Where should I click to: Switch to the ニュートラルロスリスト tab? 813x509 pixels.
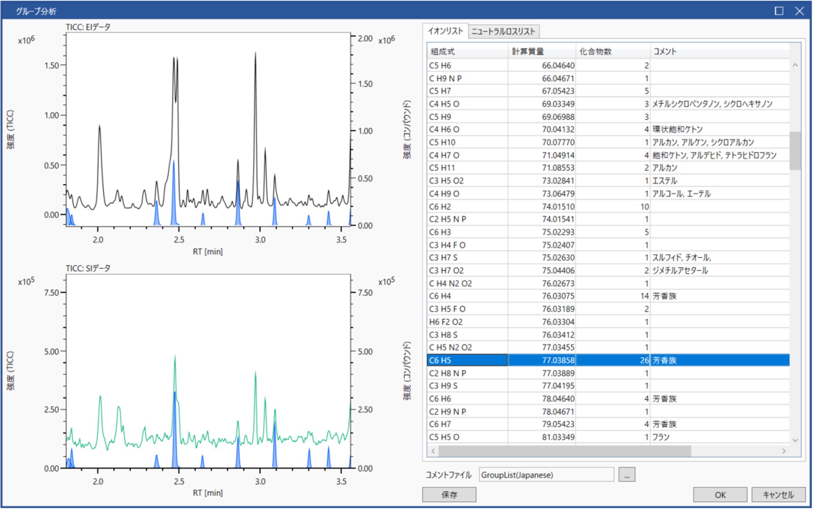tap(503, 32)
